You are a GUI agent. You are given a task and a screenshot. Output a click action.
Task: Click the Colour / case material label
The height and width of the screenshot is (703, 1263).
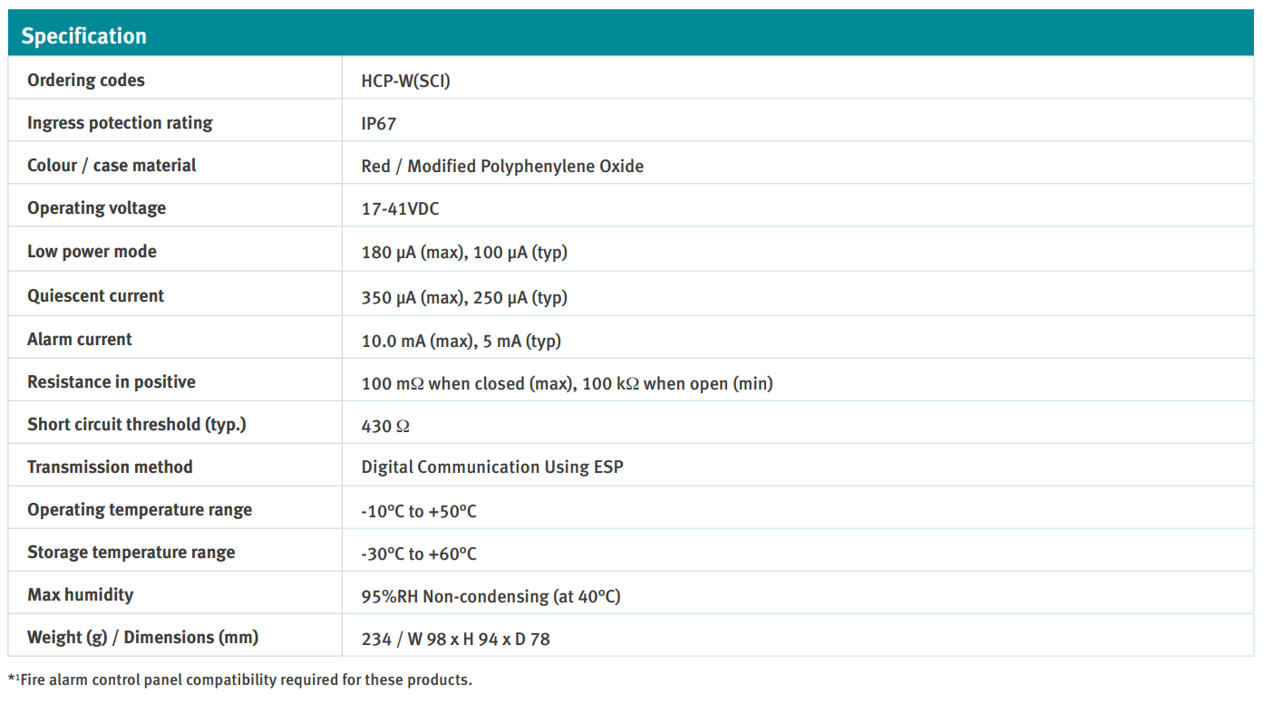click(x=112, y=166)
